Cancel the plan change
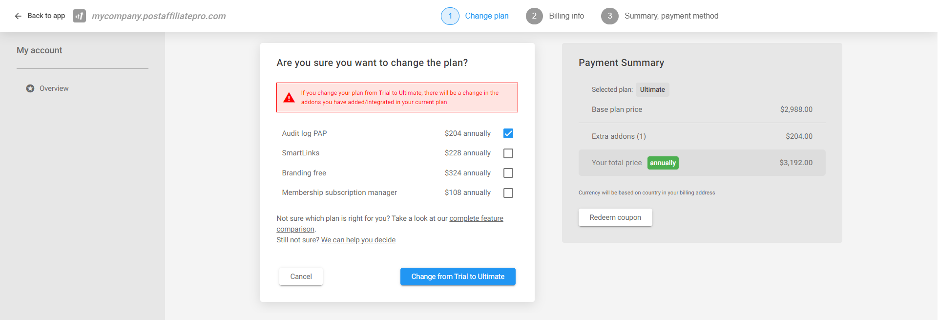Image resolution: width=938 pixels, height=320 pixels. click(x=301, y=277)
